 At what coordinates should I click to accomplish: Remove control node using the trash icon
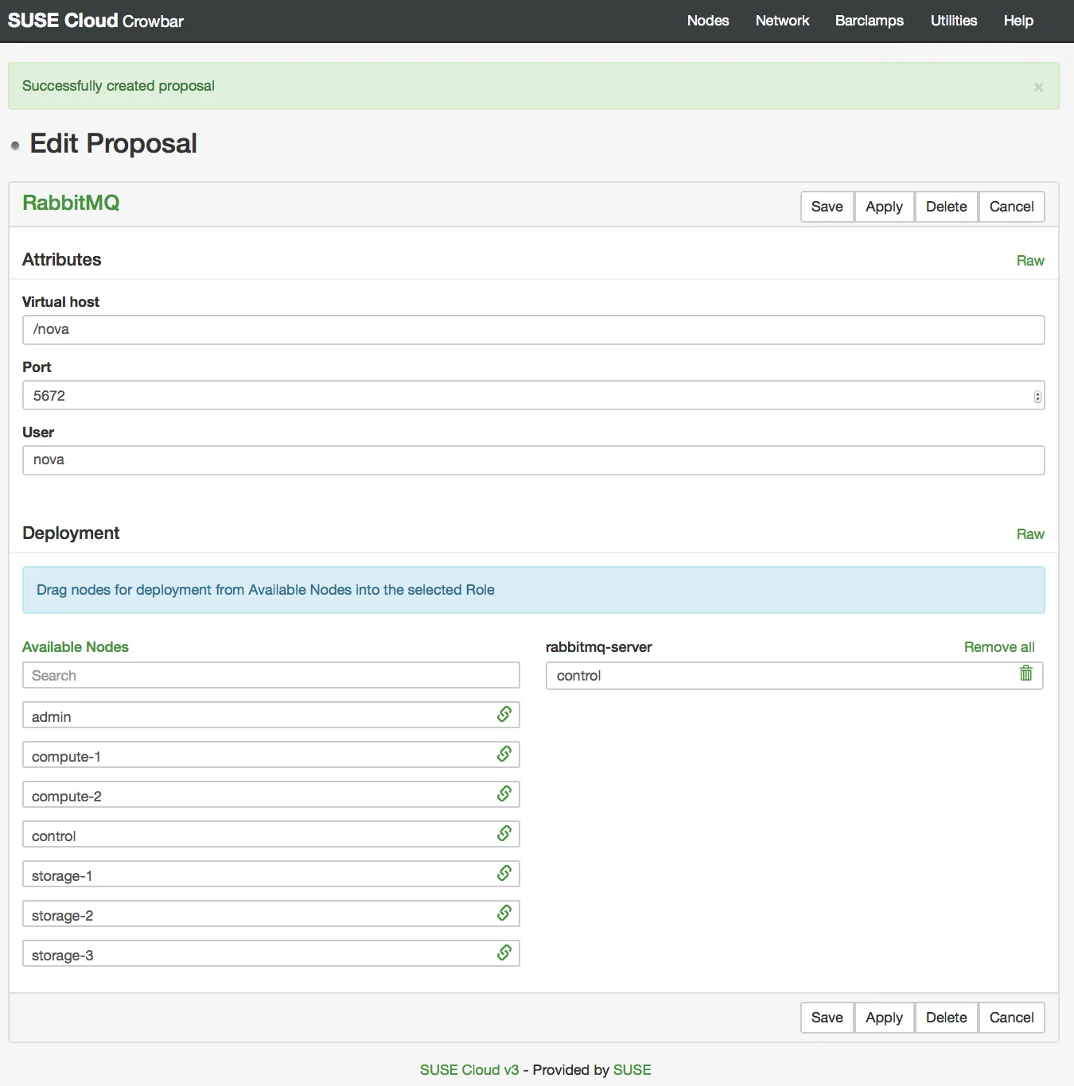tap(1026, 673)
